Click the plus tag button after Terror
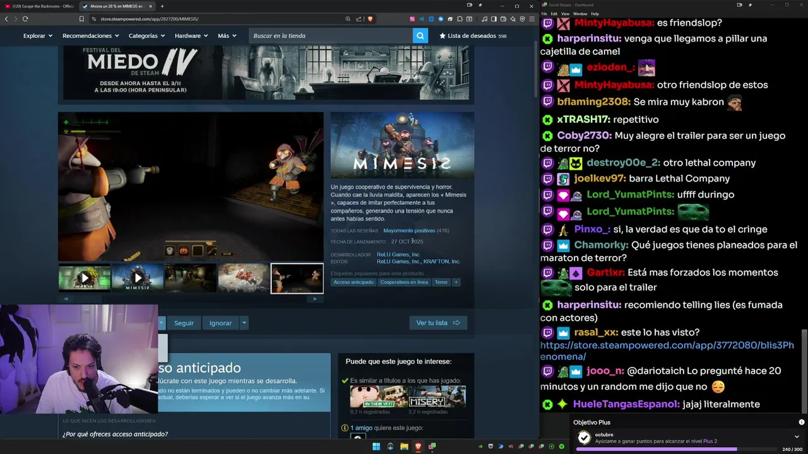Image resolution: width=808 pixels, height=454 pixels. pyautogui.click(x=456, y=282)
